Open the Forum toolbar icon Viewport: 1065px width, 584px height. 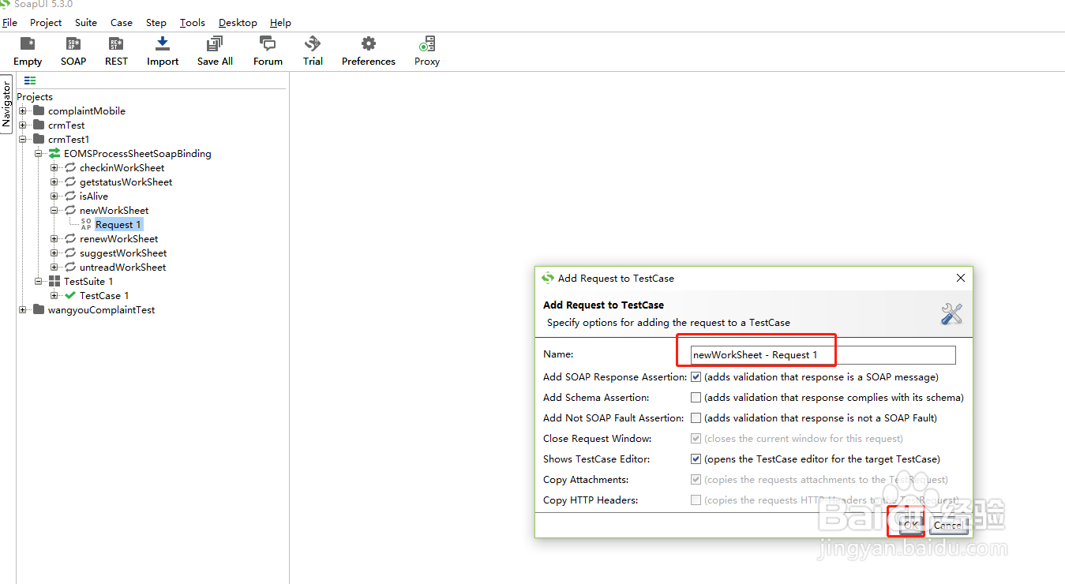pyautogui.click(x=268, y=44)
